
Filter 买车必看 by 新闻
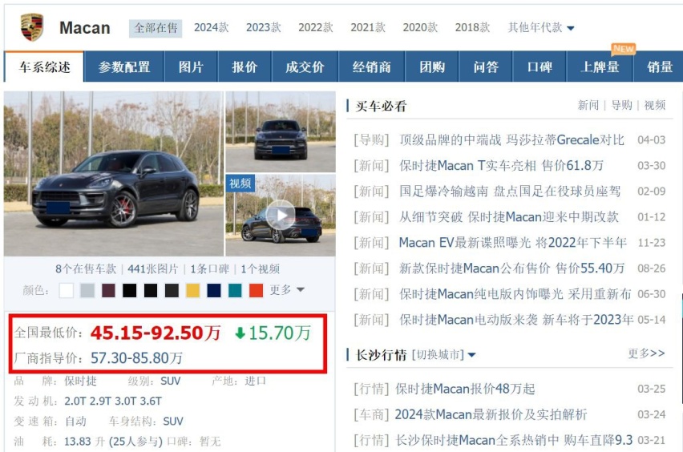pos(588,105)
